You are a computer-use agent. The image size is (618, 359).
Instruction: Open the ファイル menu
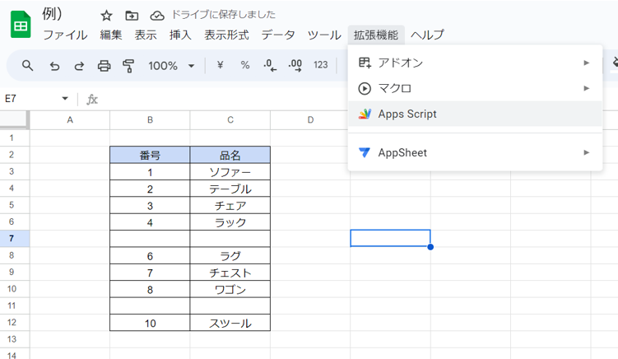65,35
